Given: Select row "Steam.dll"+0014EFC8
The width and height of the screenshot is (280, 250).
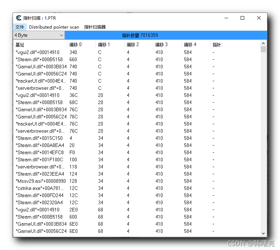Looking at the screenshot, I should point(137,152).
